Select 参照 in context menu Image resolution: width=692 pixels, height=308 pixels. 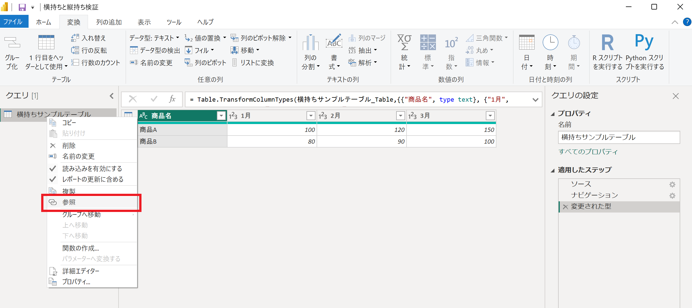pyautogui.click(x=92, y=202)
